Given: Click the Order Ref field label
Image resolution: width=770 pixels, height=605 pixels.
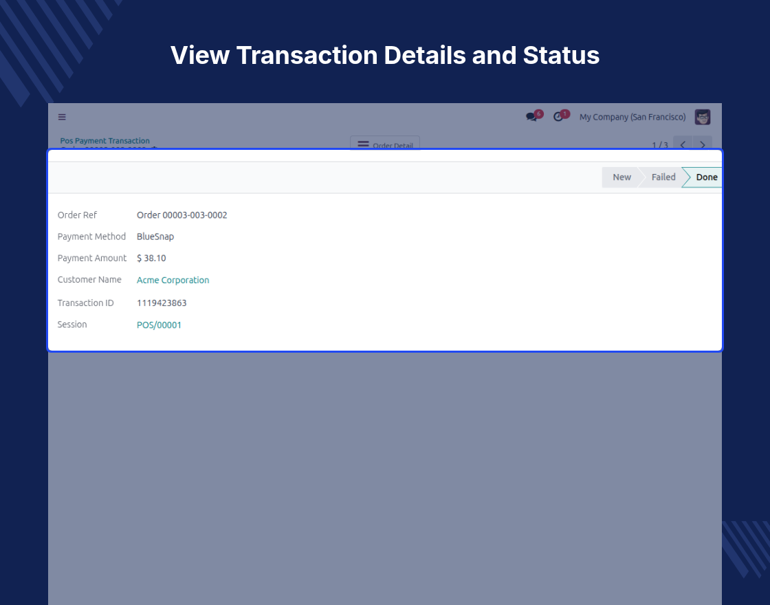Looking at the screenshot, I should click(x=77, y=215).
